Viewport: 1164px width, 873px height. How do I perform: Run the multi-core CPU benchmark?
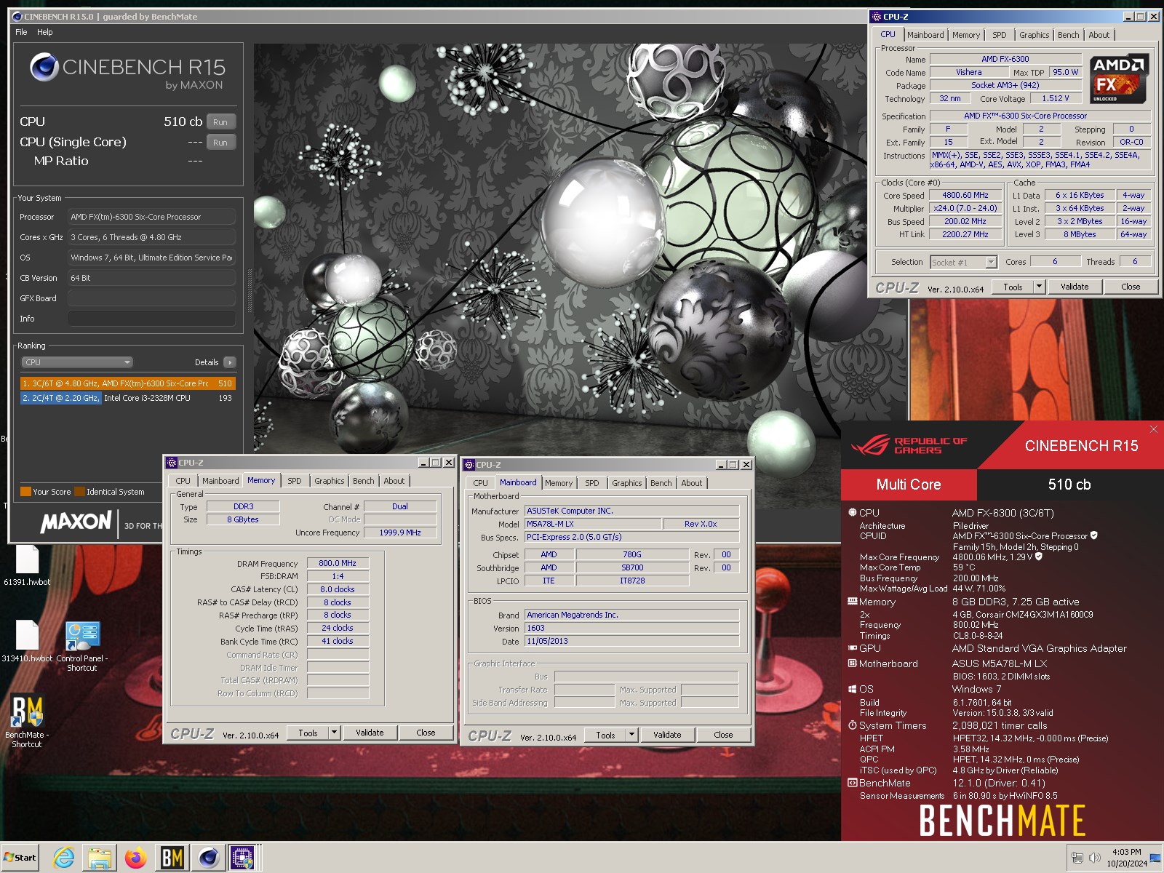tap(220, 122)
